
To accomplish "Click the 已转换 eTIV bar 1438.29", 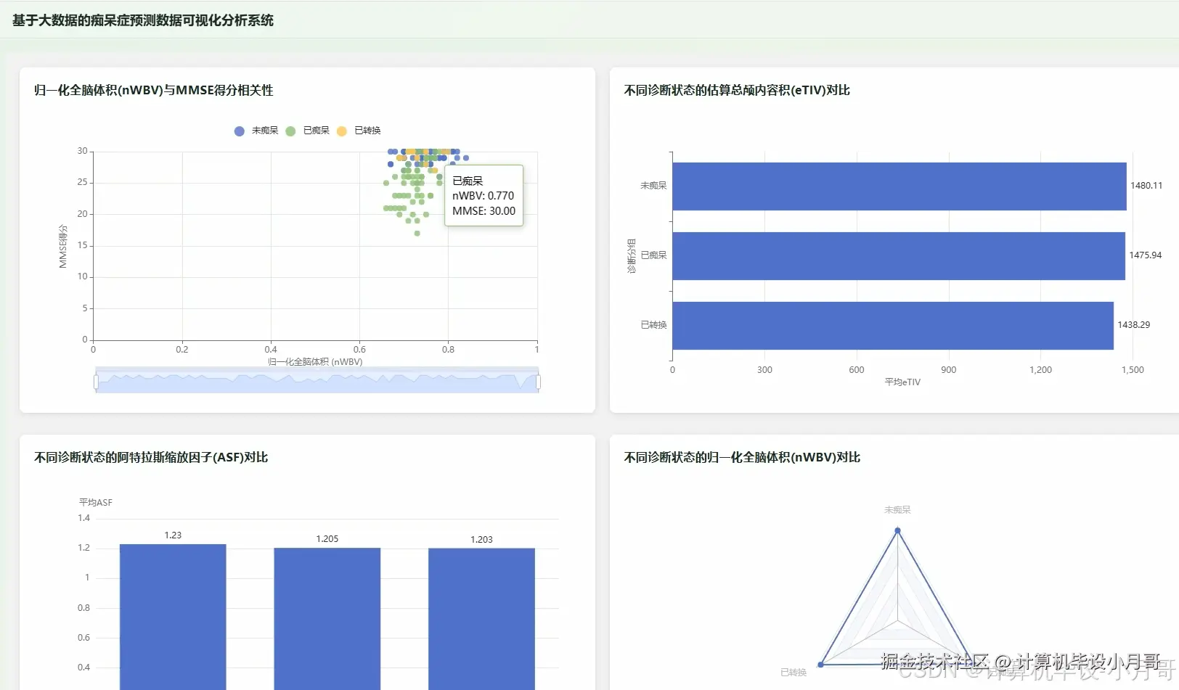I will click(893, 326).
